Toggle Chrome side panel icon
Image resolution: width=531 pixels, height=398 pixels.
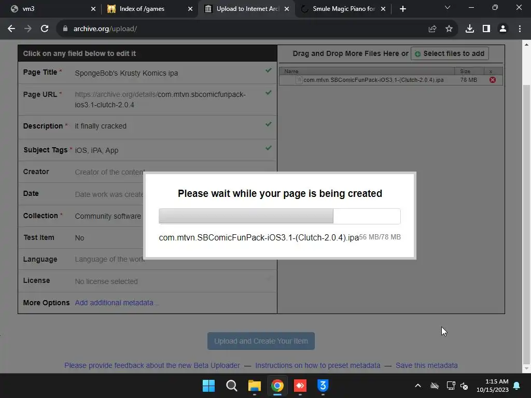[x=486, y=29]
